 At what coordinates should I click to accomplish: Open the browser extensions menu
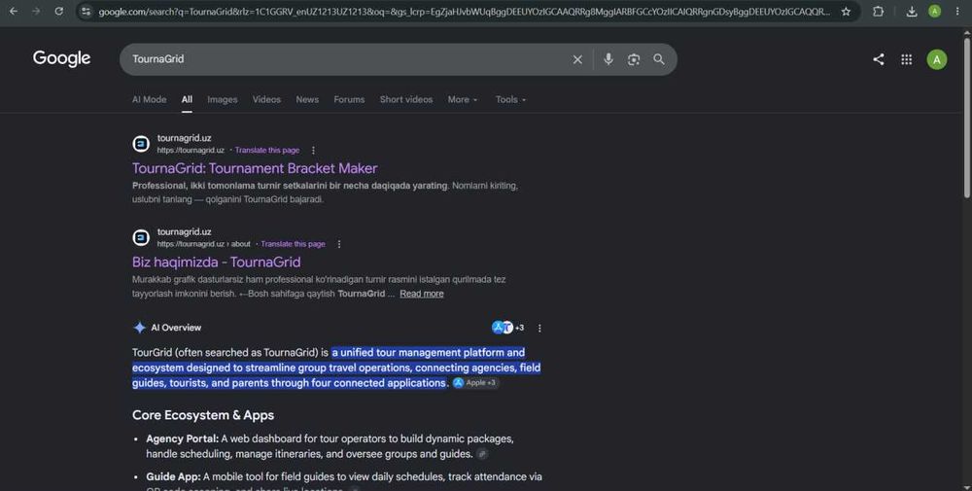coord(879,11)
